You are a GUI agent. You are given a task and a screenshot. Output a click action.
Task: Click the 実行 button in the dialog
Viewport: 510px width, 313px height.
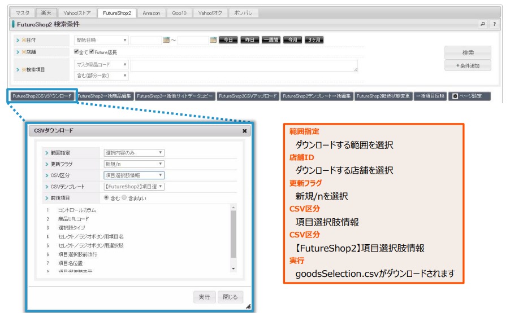coord(204,297)
